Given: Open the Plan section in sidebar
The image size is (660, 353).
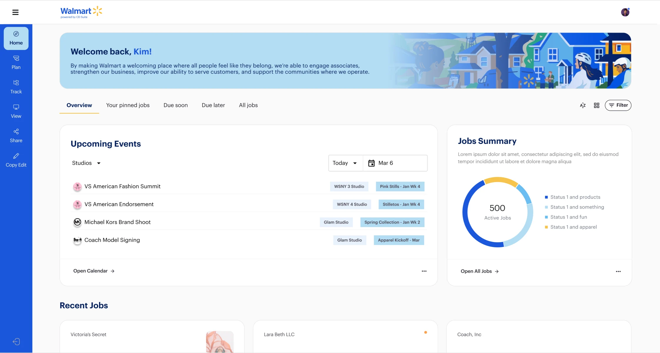Looking at the screenshot, I should pyautogui.click(x=16, y=63).
